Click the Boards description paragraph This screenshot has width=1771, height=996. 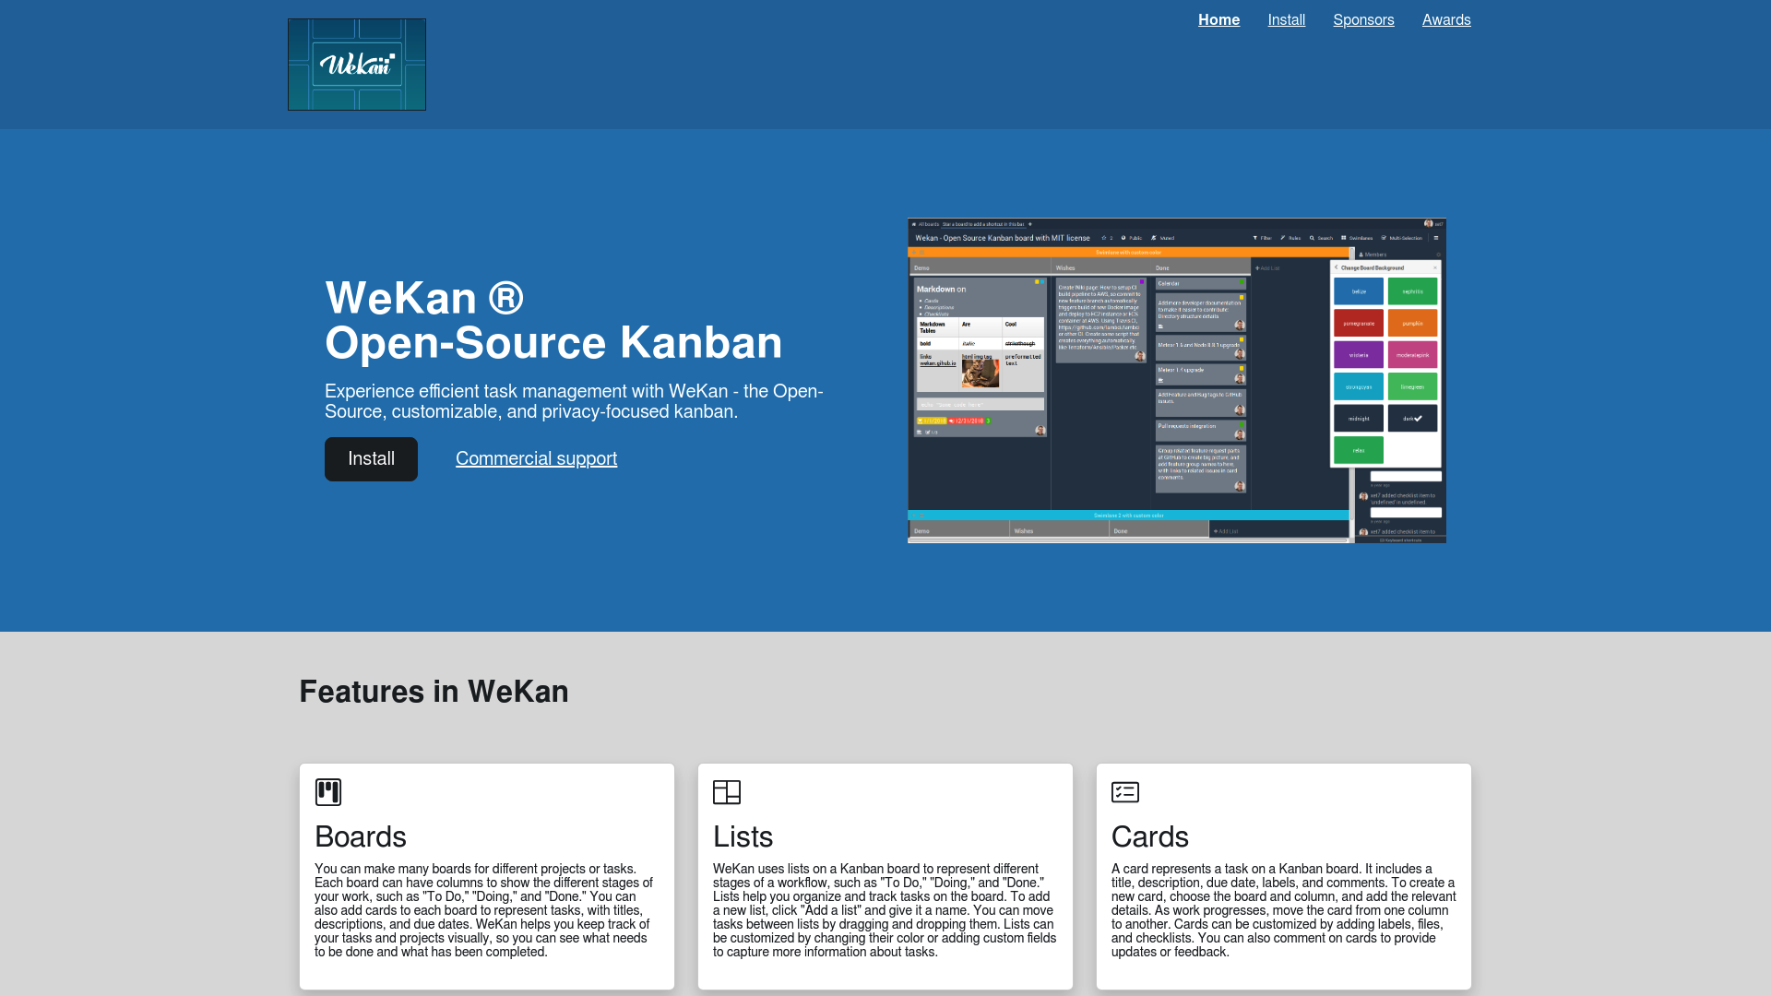tap(484, 910)
